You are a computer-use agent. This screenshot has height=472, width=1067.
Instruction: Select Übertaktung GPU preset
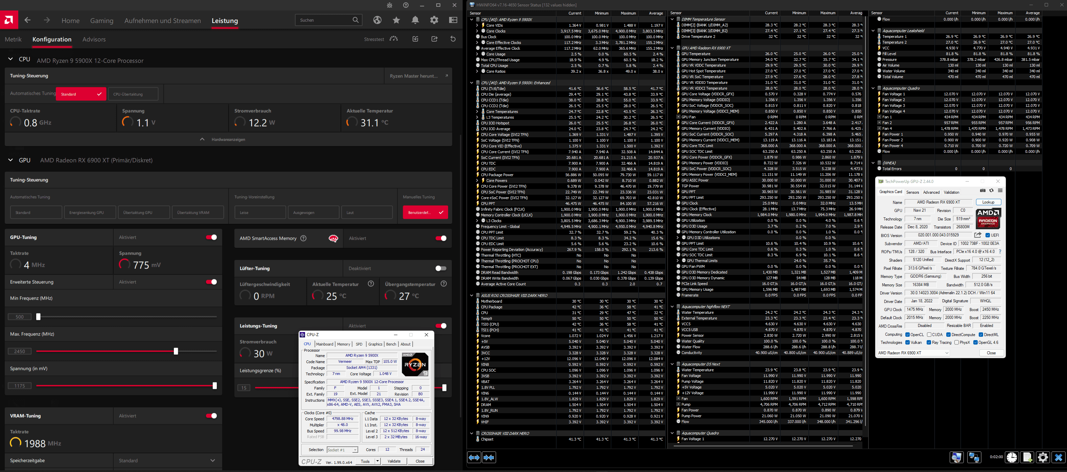144,212
